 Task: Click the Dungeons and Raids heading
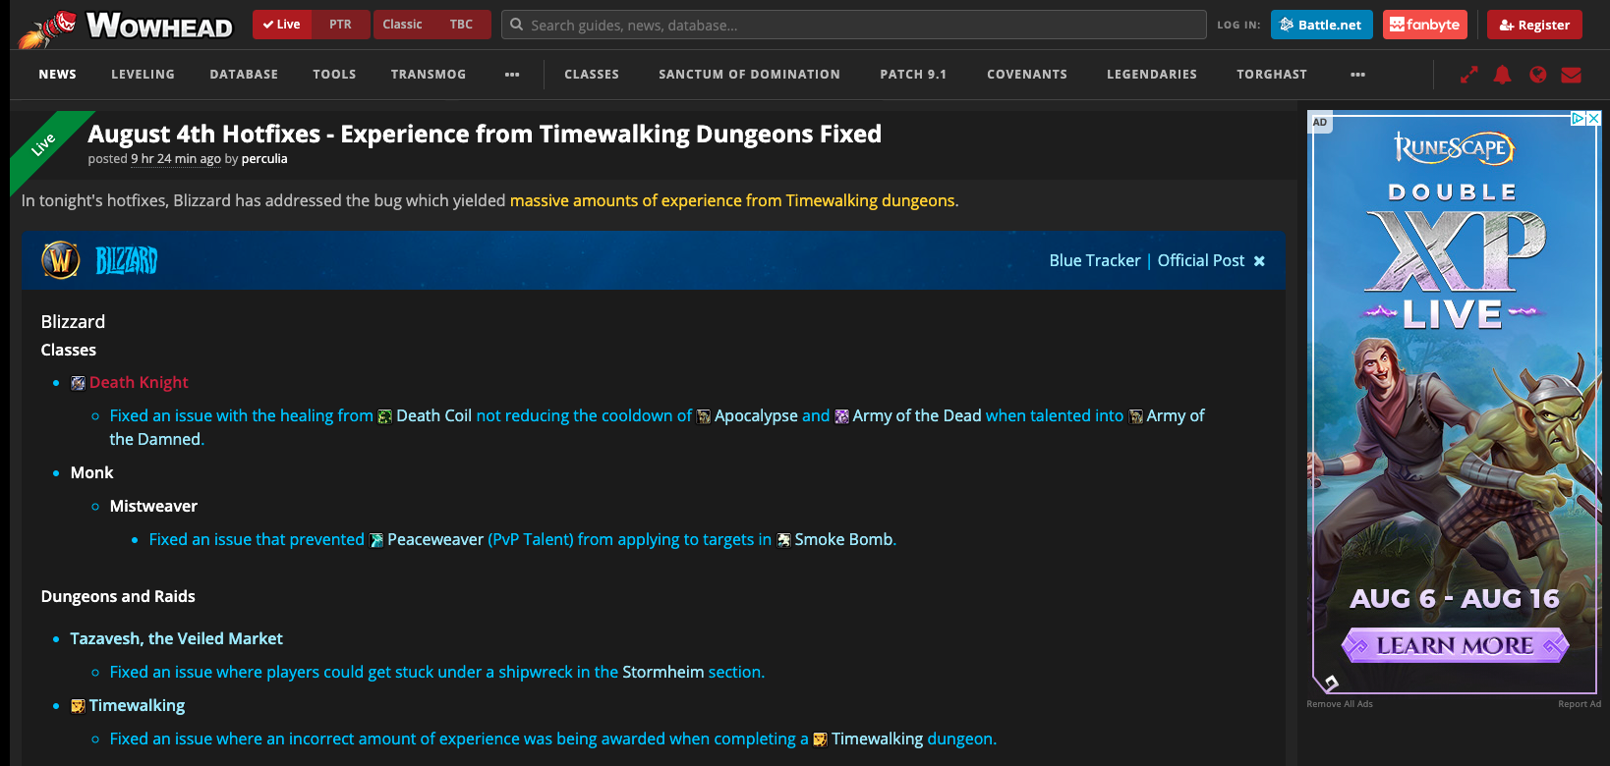click(118, 597)
